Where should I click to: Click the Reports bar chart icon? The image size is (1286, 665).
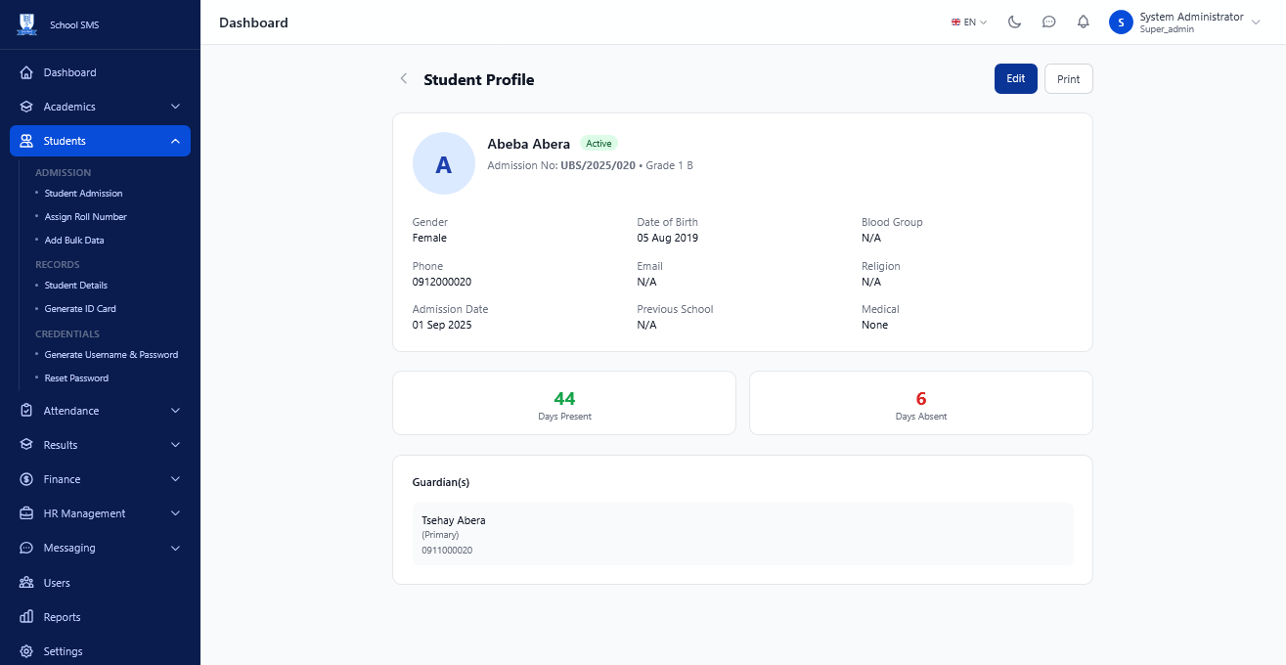26,617
